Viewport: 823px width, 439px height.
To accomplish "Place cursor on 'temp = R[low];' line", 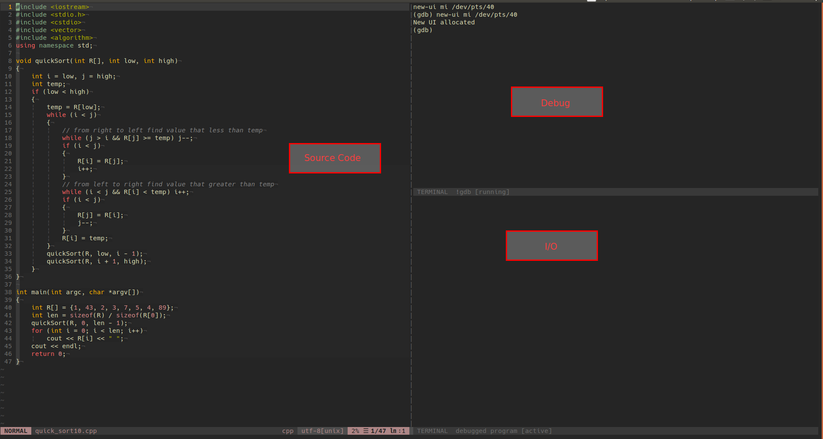I will (73, 107).
